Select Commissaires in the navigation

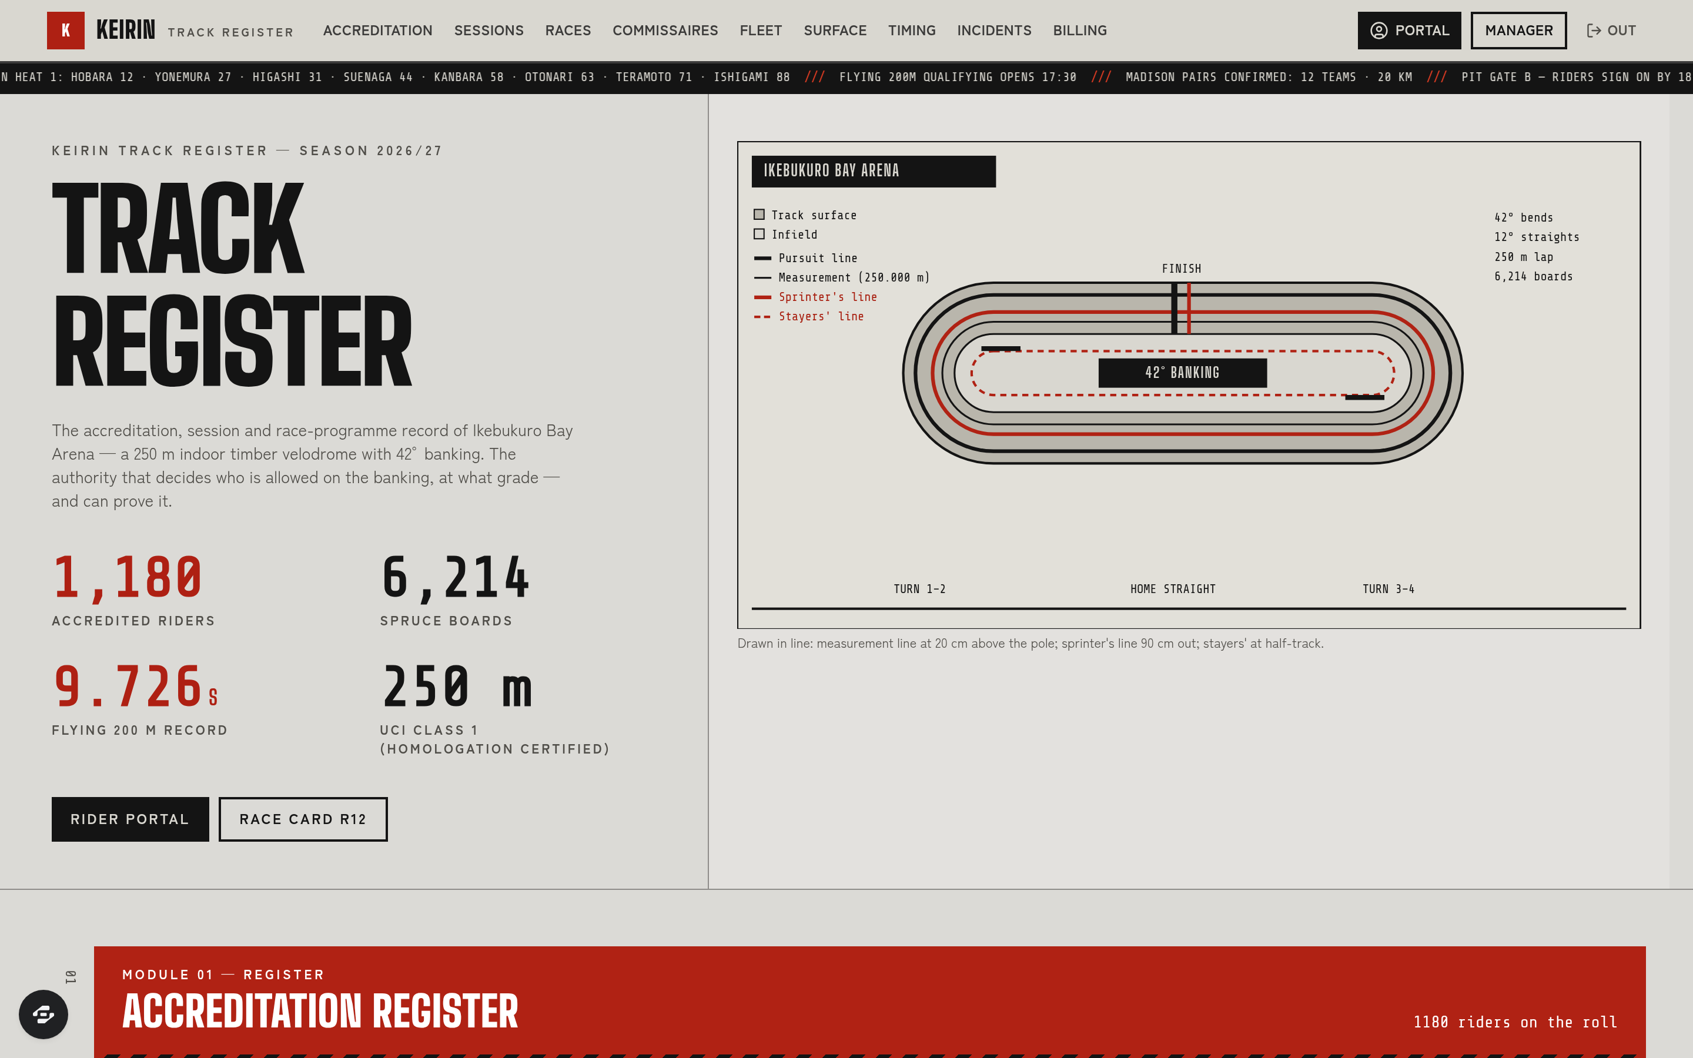665,31
